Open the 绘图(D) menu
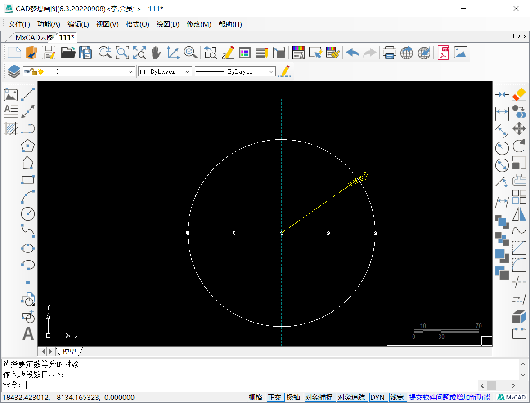This screenshot has width=530, height=403. point(168,24)
